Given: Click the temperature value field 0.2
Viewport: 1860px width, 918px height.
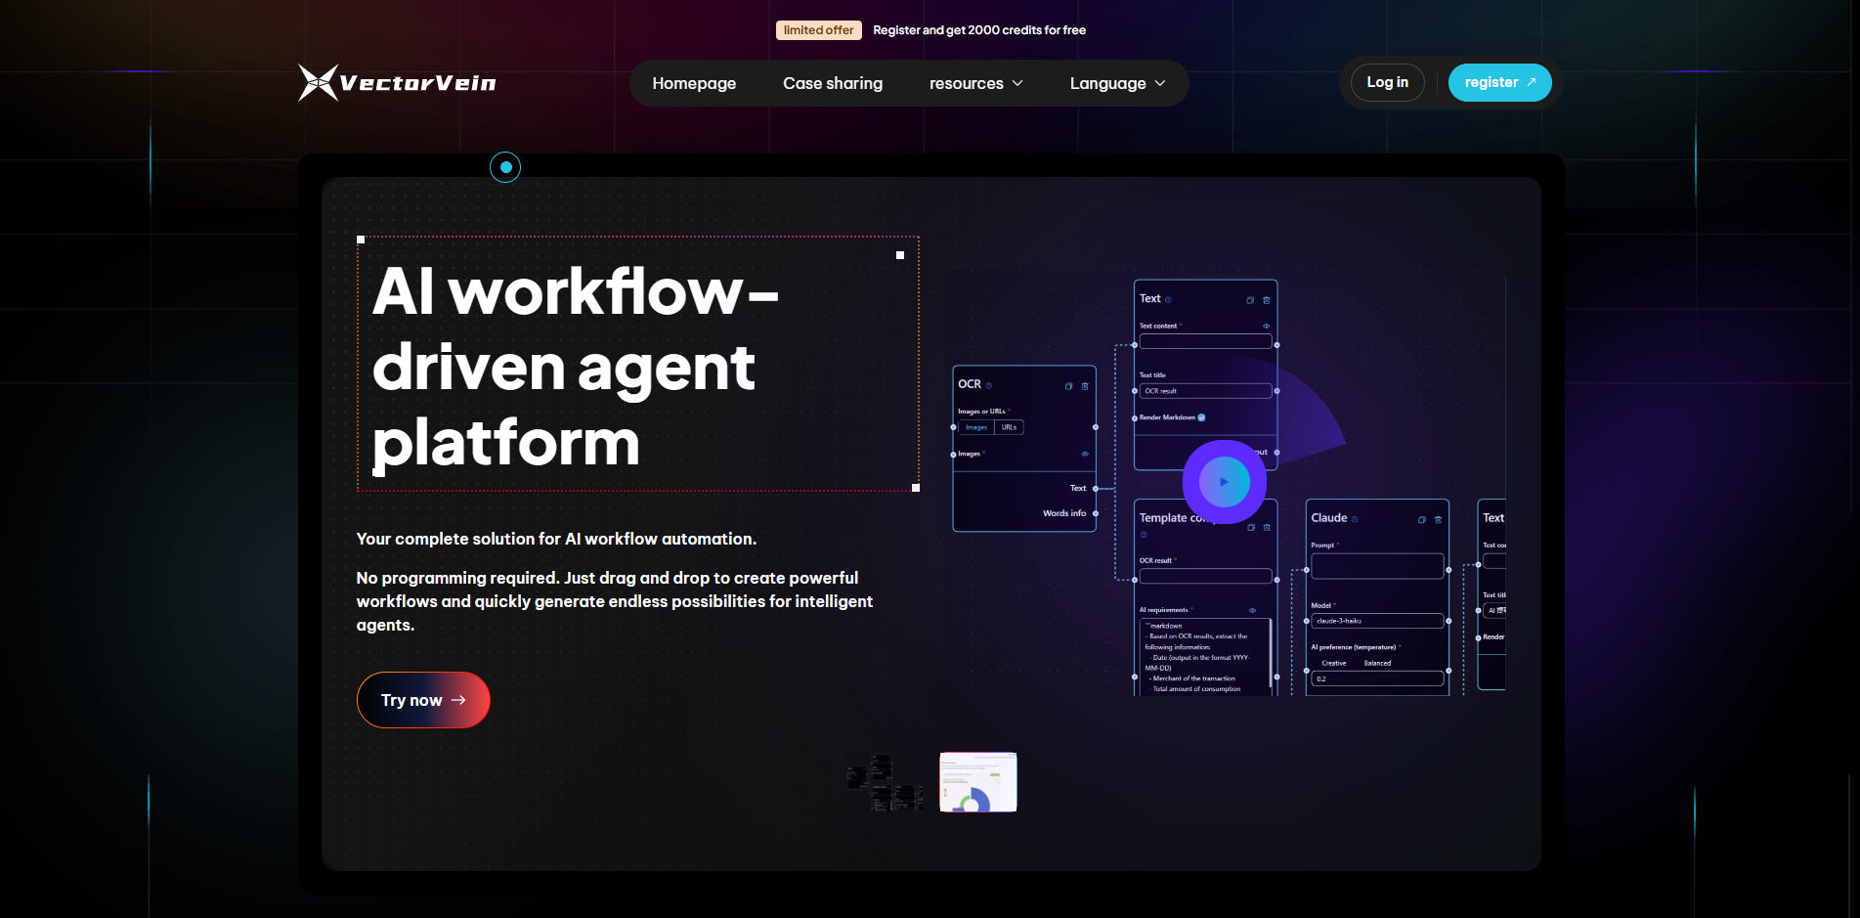Looking at the screenshot, I should [1377, 678].
